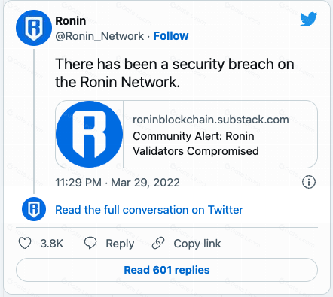The image size is (333, 297).
Task: Open the Ronin display name
Action: click(x=71, y=21)
